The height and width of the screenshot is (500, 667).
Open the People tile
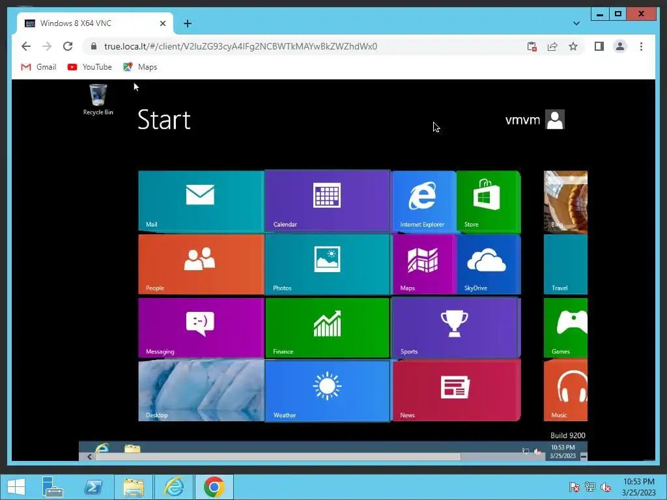point(201,264)
